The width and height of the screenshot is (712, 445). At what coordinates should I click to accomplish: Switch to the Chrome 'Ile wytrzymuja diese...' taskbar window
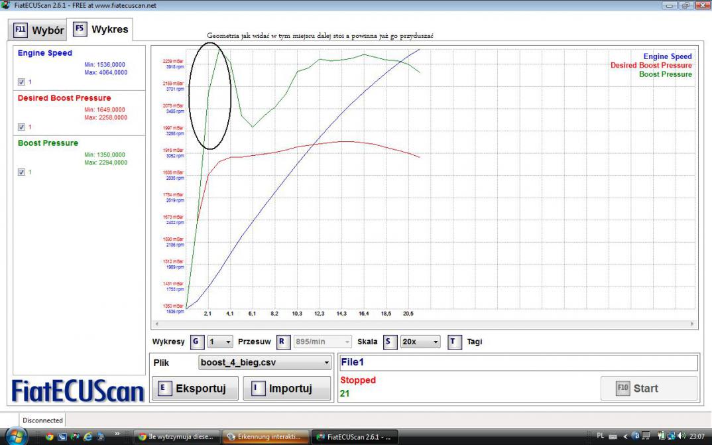178,437
